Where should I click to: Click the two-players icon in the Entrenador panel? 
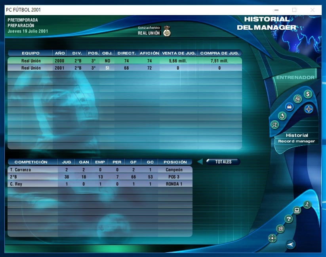(275, 125)
